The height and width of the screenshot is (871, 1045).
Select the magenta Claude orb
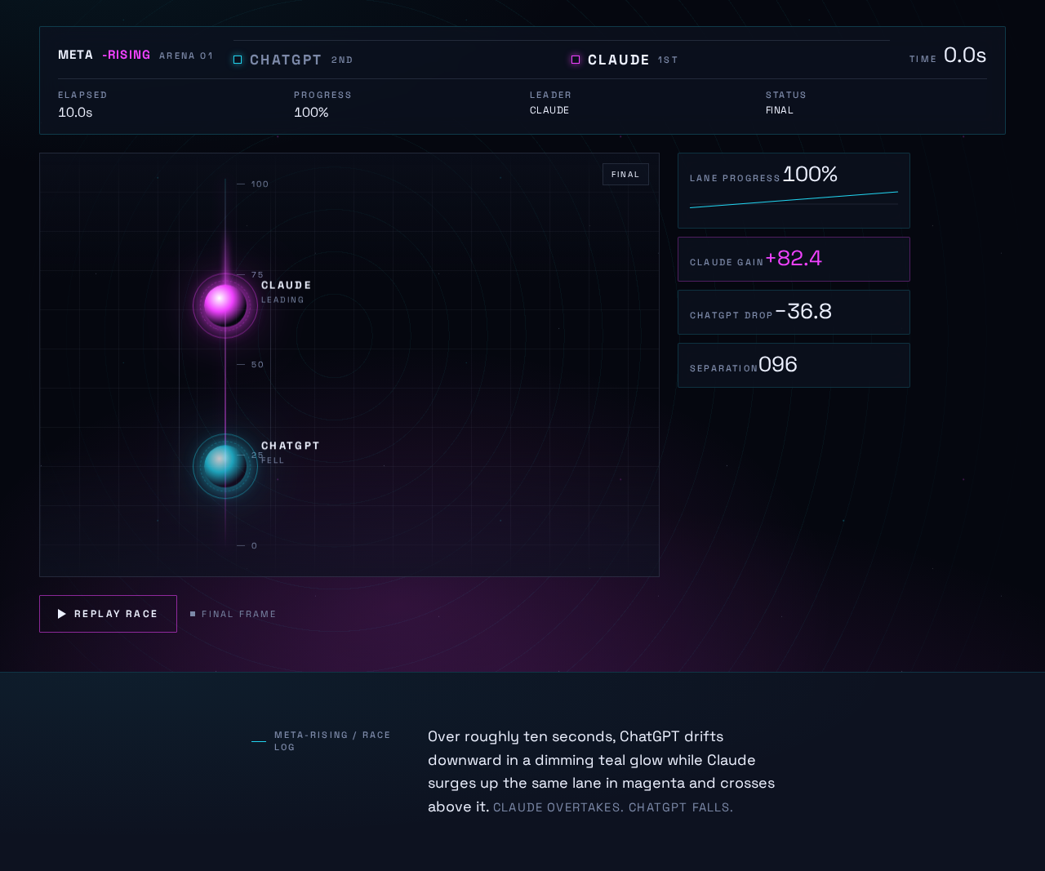click(x=225, y=305)
